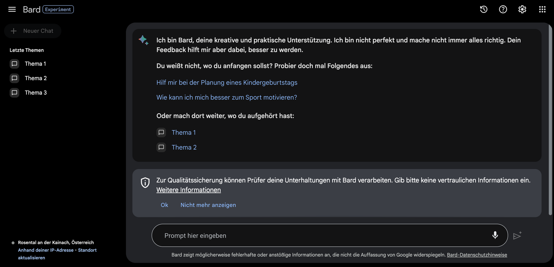Continue with Thema 2 in main panel

coord(177,147)
